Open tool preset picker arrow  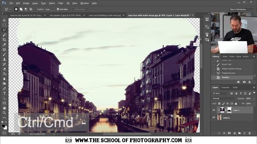(x=10, y=10)
